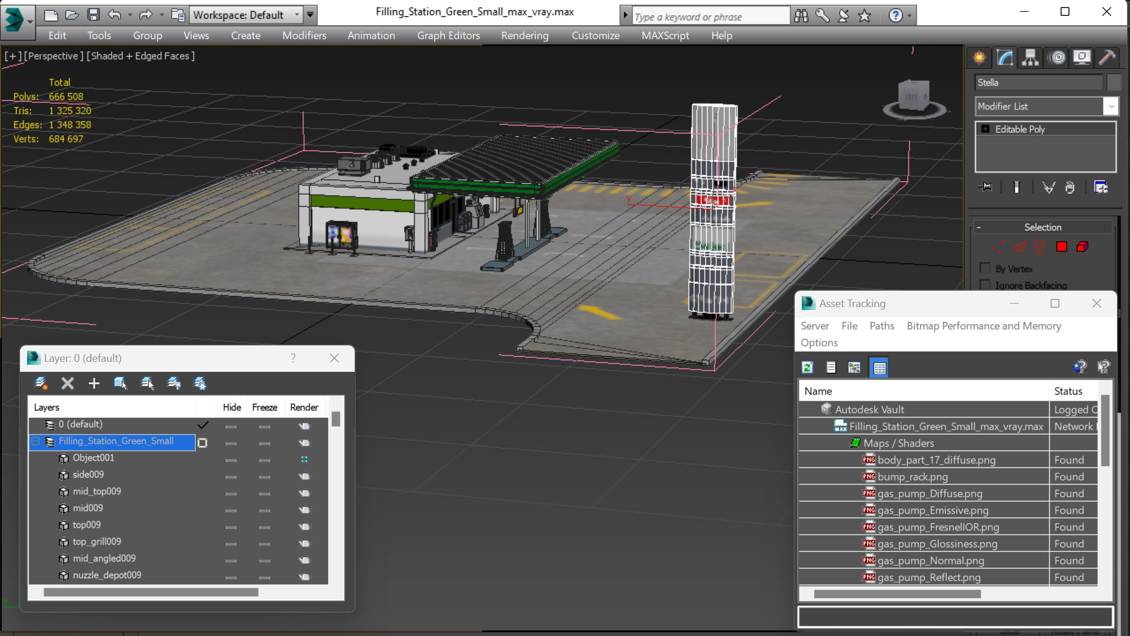Select Border sub-object level icon

click(x=1040, y=247)
